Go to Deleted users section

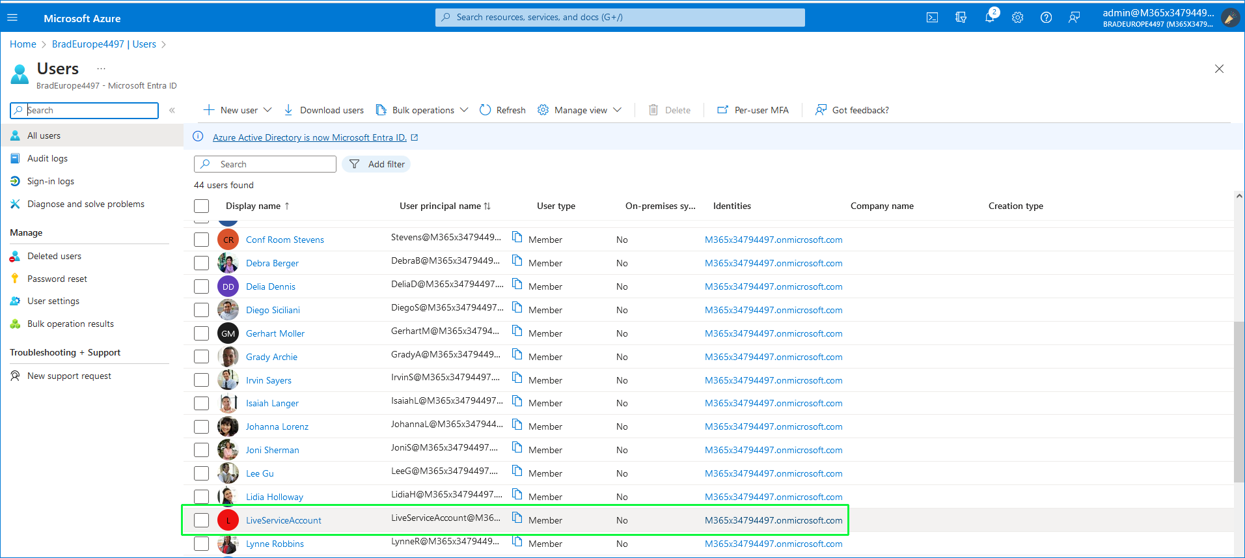click(x=54, y=256)
